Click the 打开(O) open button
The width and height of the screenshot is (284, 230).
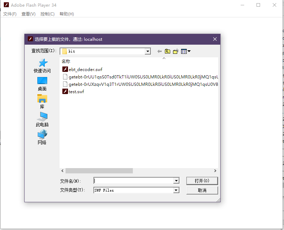pos(202,181)
